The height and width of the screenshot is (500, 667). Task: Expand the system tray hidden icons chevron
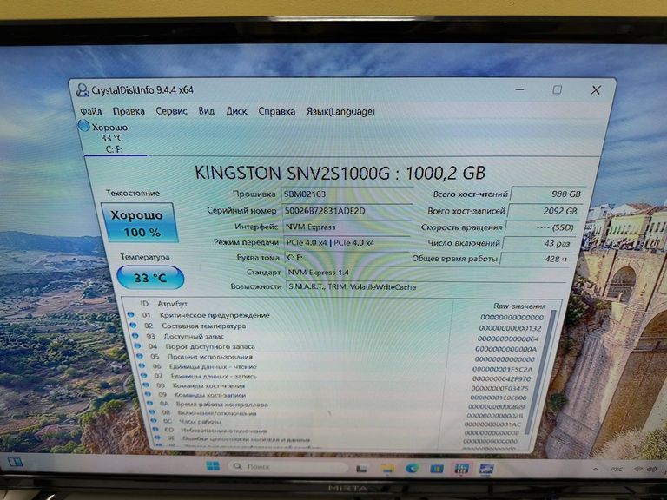click(x=596, y=469)
